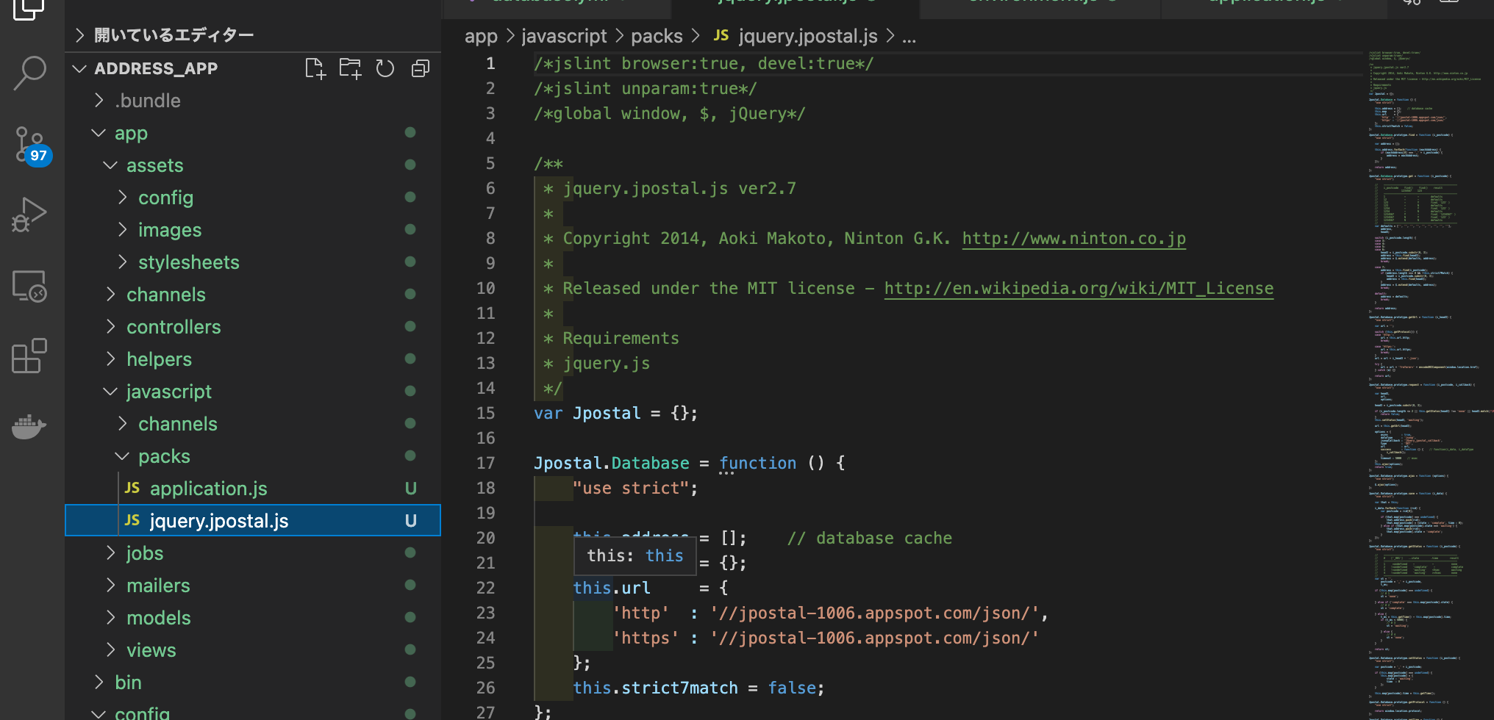Viewport: 1494px width, 720px height.
Task: Collapse the packs folder
Action: click(x=122, y=456)
